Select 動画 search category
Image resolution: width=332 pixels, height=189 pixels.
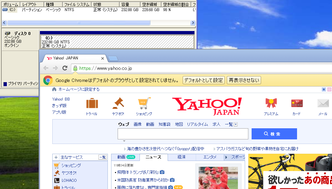pos(150,124)
